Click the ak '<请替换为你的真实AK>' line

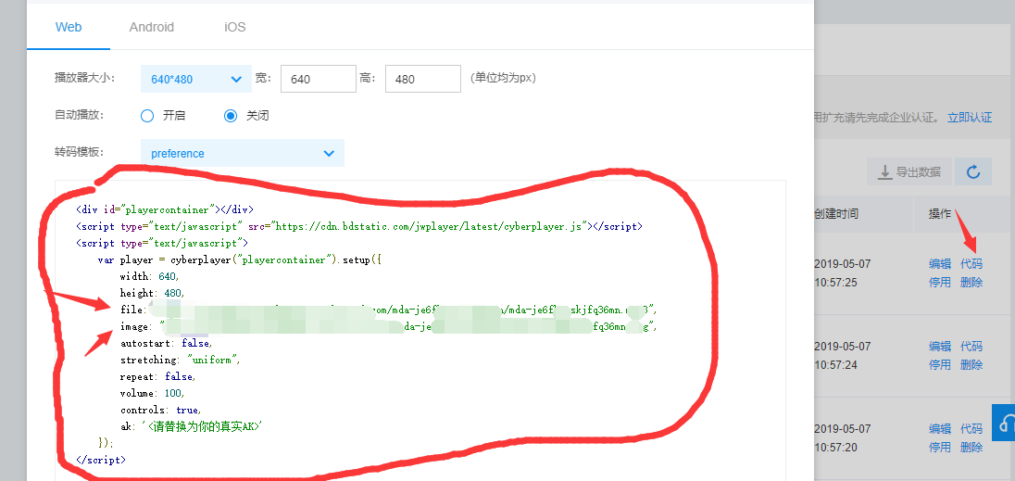point(193,426)
